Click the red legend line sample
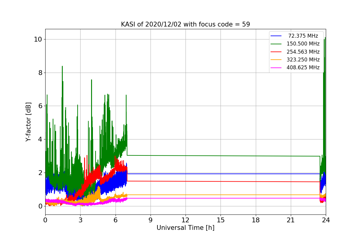 click(x=276, y=52)
